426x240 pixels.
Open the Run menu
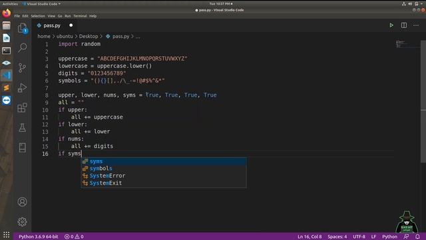pos(68,16)
